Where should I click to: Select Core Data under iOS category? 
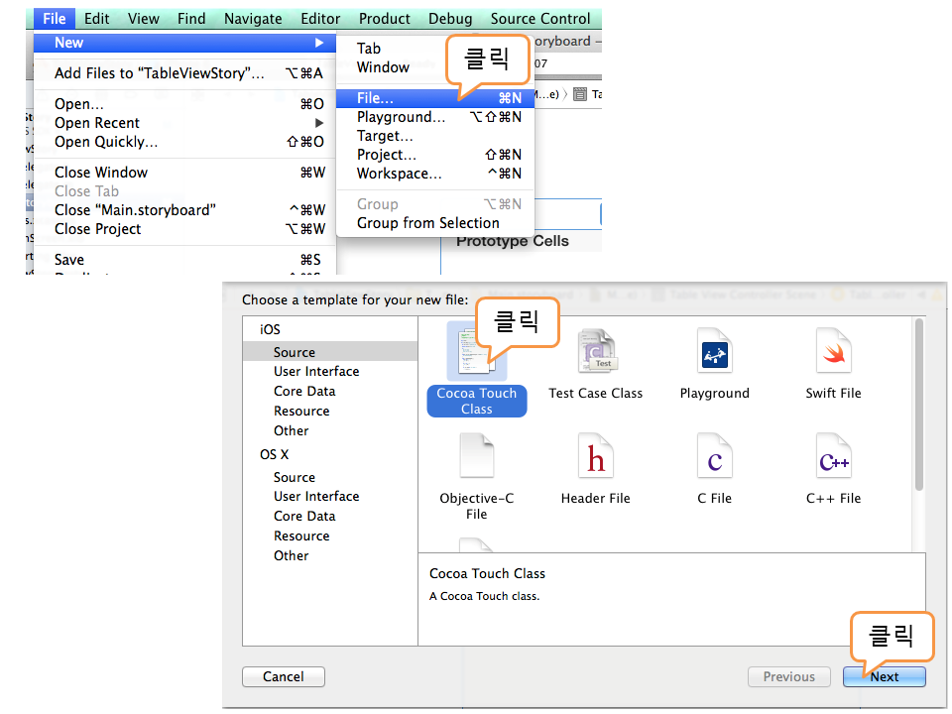(x=304, y=392)
